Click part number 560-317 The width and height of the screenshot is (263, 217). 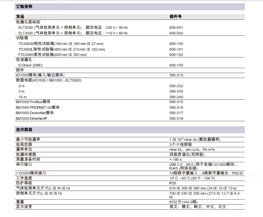[176, 113]
